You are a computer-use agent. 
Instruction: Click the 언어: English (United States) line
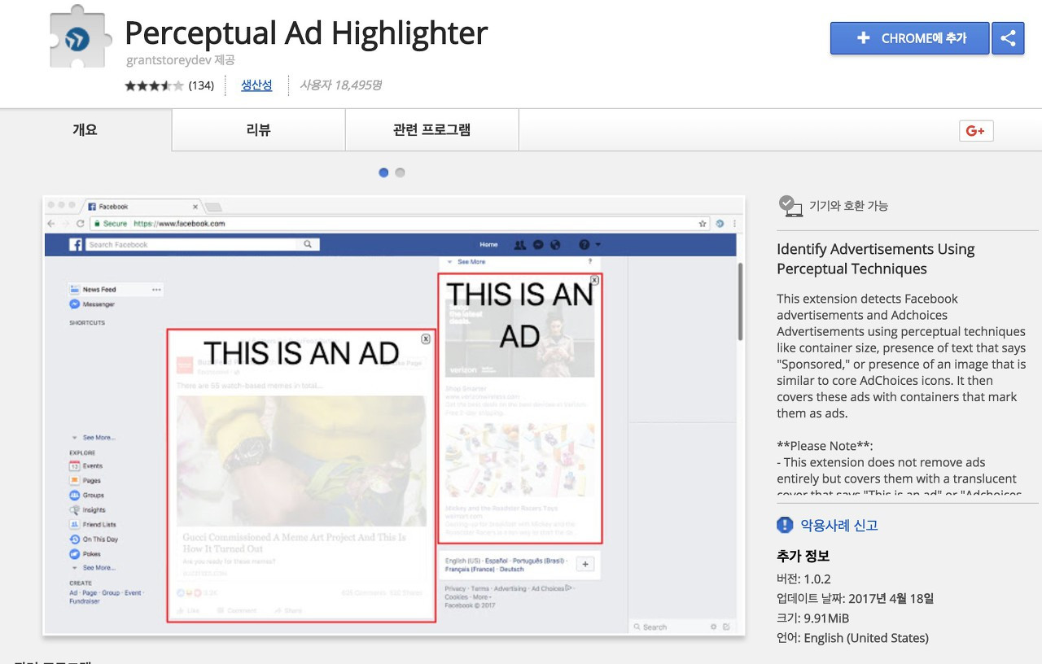click(x=852, y=638)
